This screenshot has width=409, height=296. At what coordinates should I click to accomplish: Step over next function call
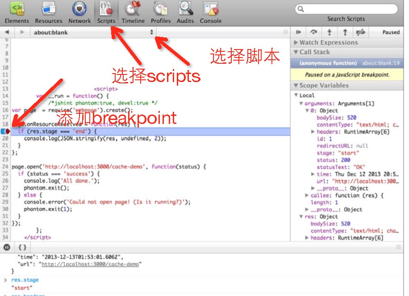pyautogui.click(x=314, y=32)
